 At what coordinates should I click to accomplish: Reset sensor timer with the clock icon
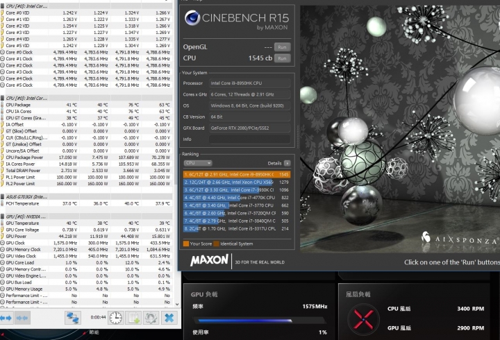116,318
